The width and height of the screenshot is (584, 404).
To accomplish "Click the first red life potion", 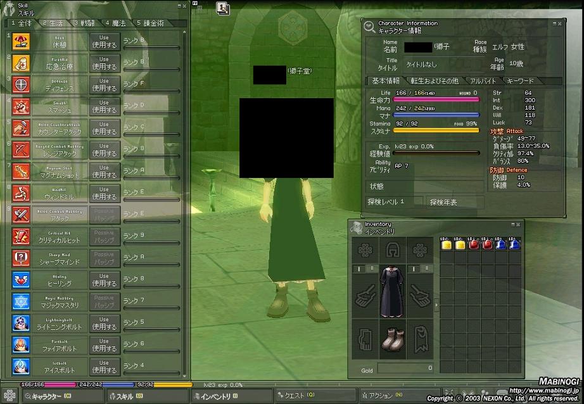I will coord(473,244).
